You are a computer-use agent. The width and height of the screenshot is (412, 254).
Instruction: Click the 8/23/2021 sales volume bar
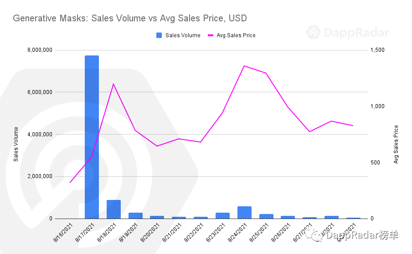coord(222,215)
